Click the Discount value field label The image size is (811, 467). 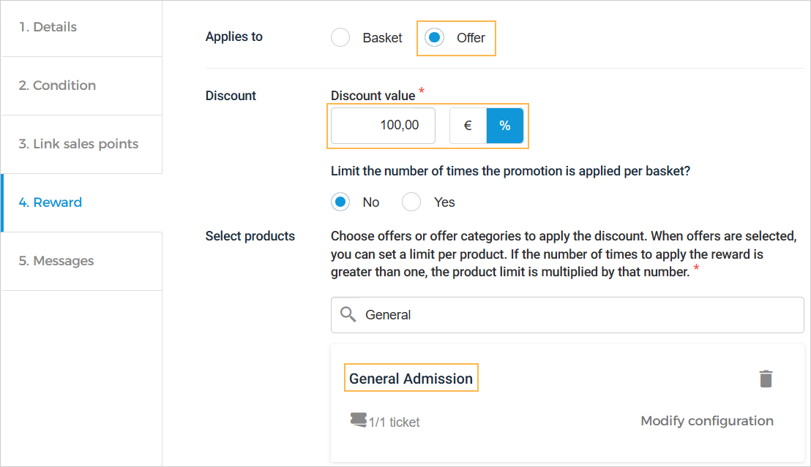[x=373, y=96]
